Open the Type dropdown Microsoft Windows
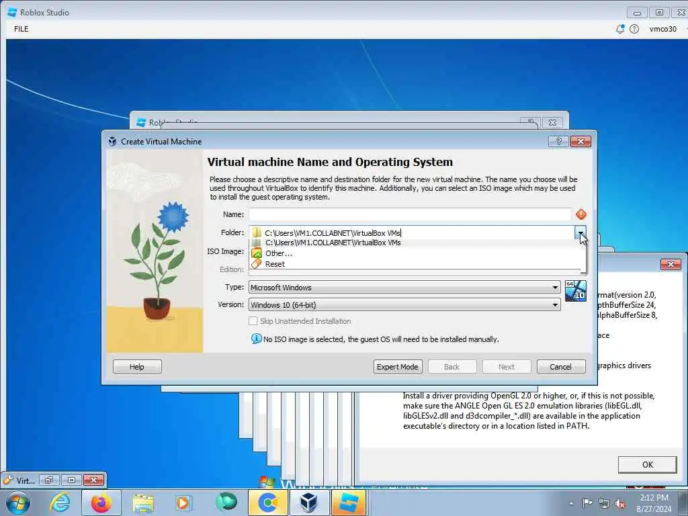Image resolution: width=688 pixels, height=516 pixels. point(404,287)
